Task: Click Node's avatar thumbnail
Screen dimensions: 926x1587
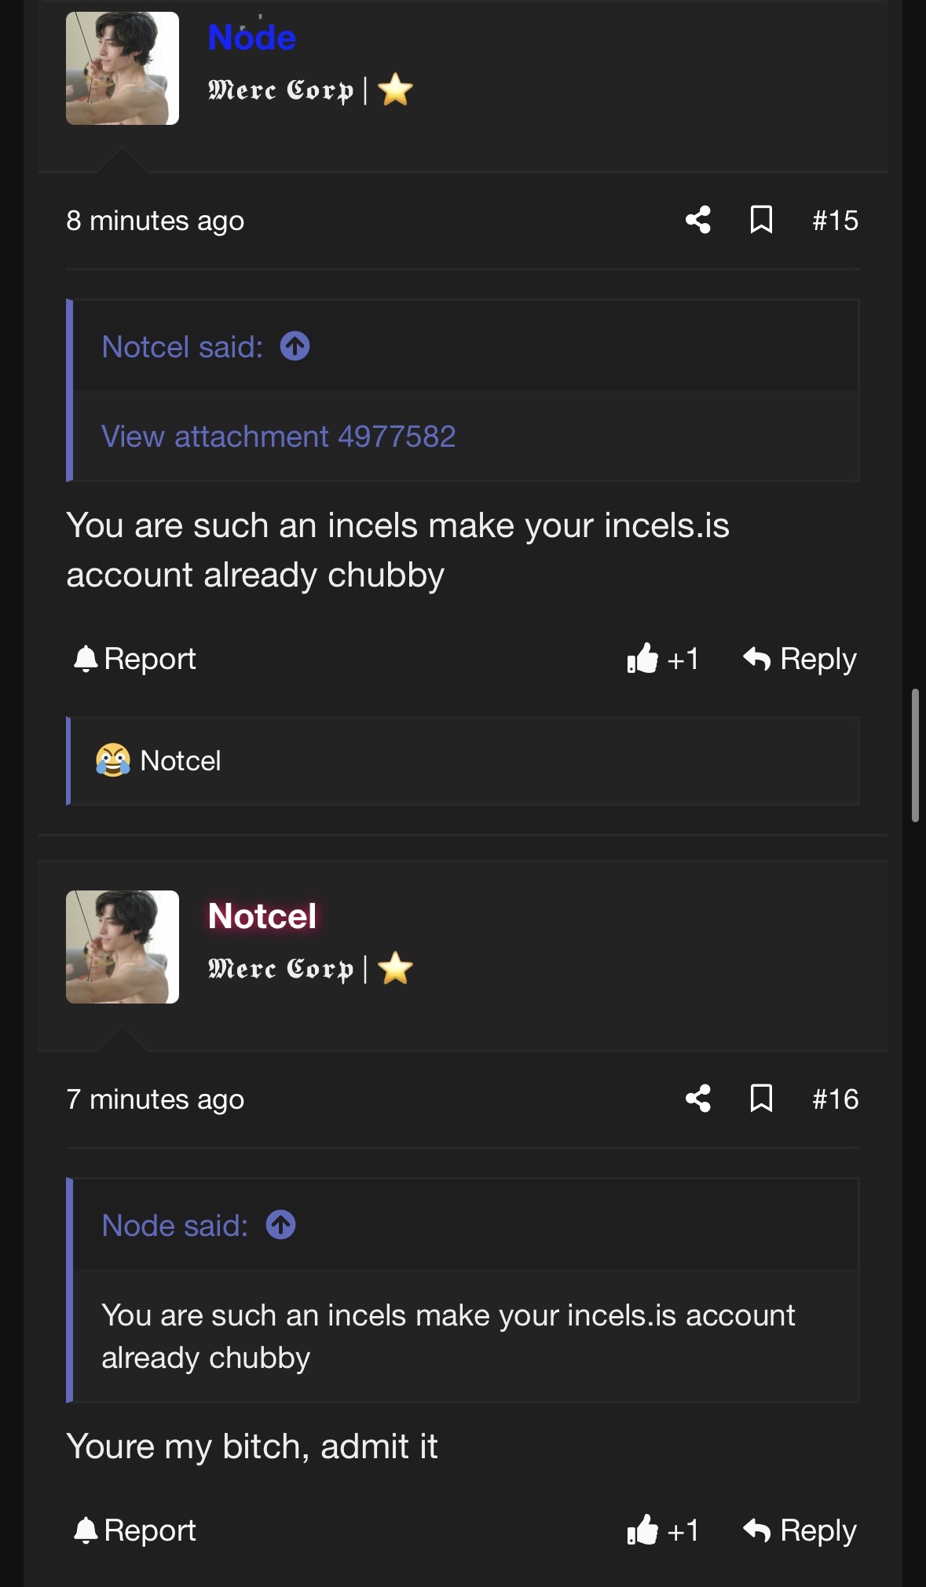Action: click(123, 68)
